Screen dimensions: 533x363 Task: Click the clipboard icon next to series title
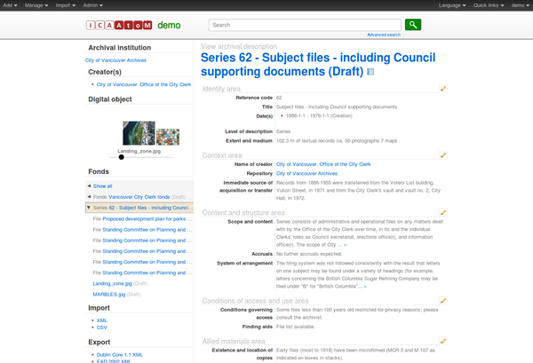tap(370, 72)
